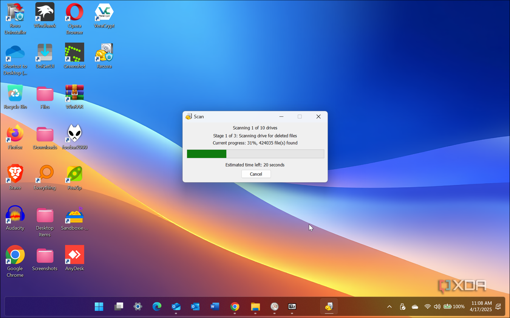Viewport: 510px width, 318px height.
Task: Open Microsoft Edge from the taskbar
Action: (x=157, y=307)
